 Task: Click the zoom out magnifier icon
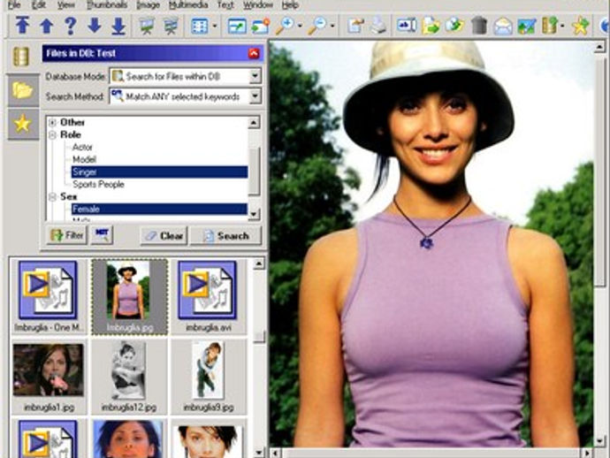point(318,26)
